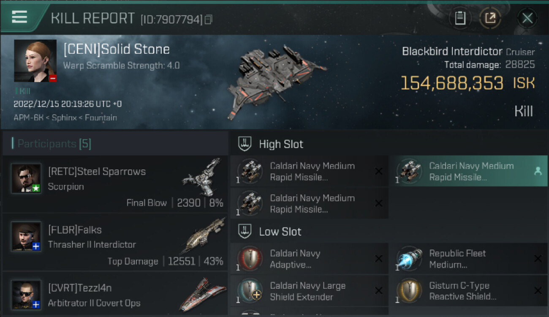The image size is (549, 317).
Task: Share the kill report externally
Action: [x=490, y=18]
